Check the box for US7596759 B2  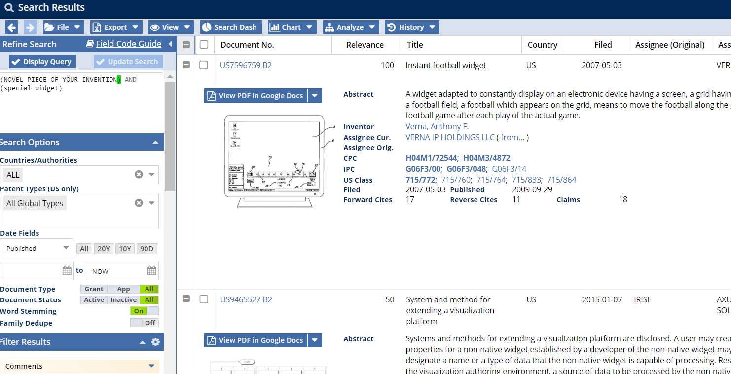click(x=204, y=65)
